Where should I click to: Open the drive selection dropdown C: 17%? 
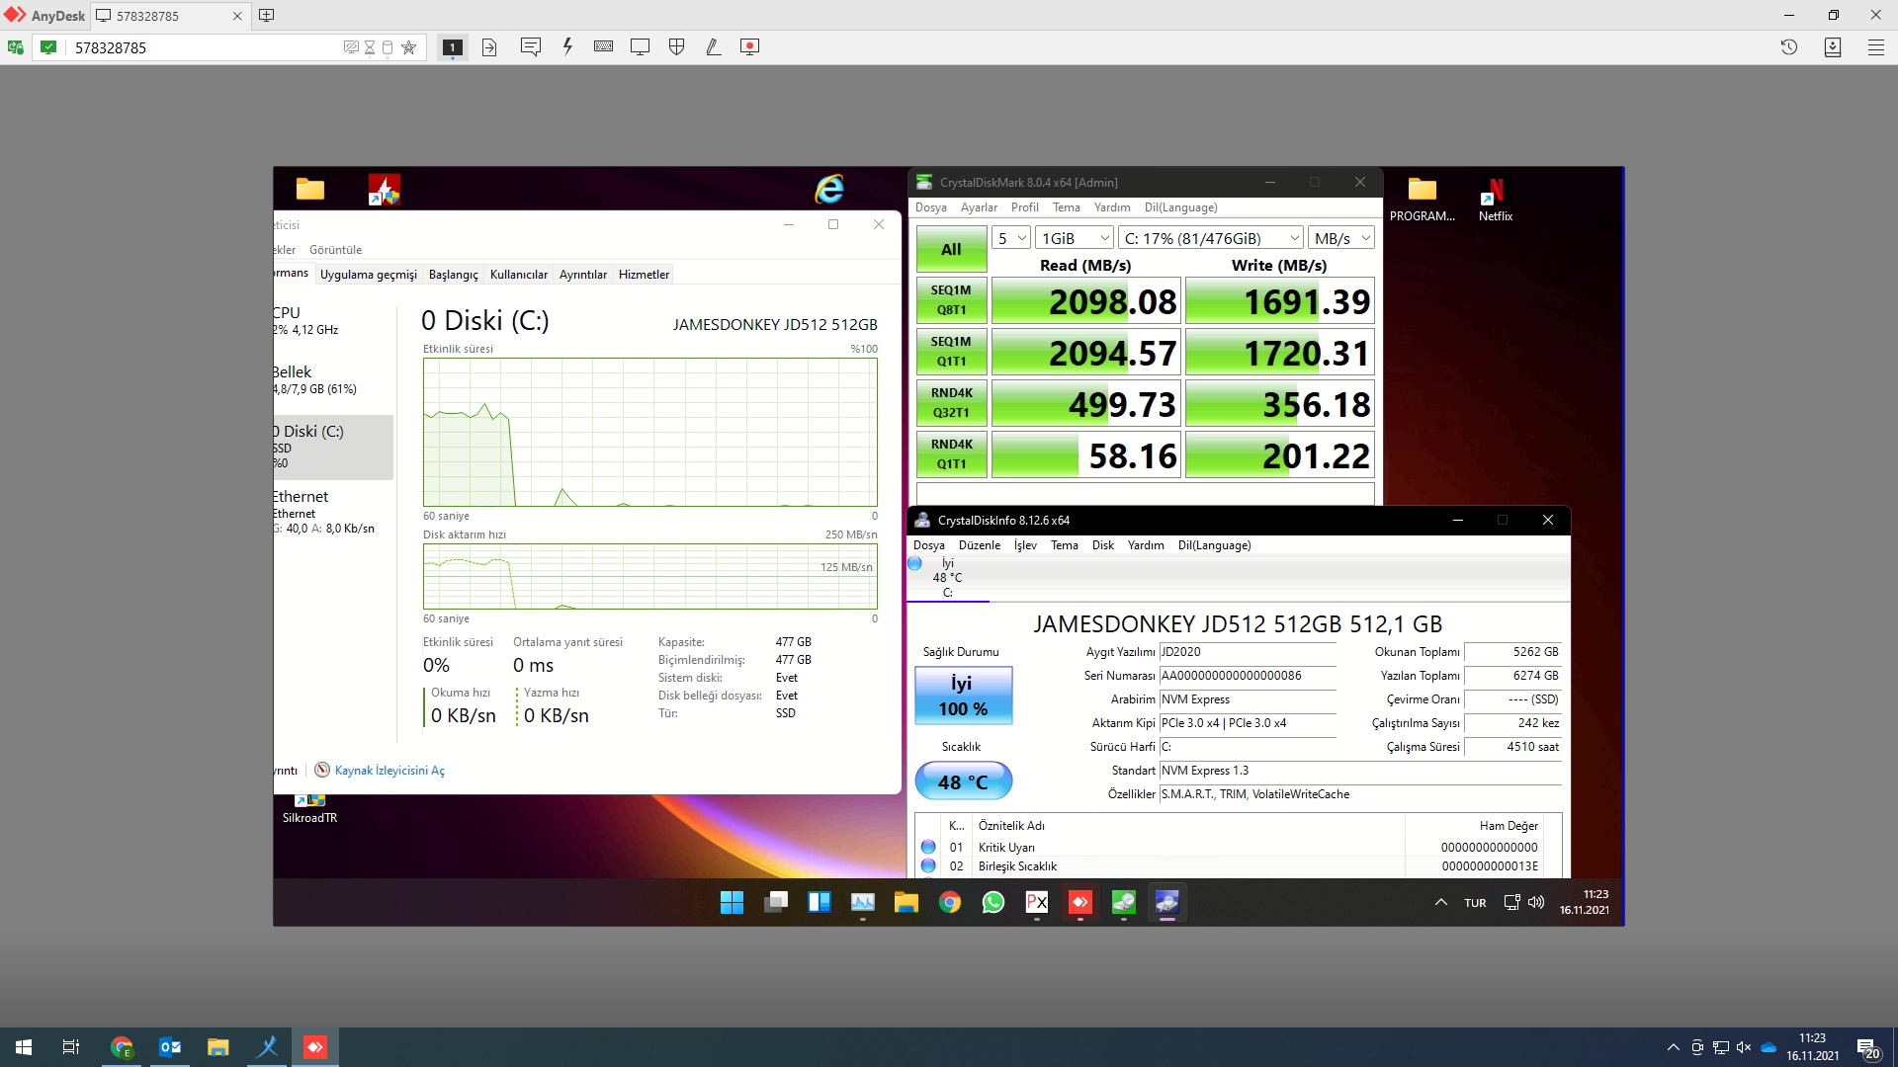(x=1211, y=238)
